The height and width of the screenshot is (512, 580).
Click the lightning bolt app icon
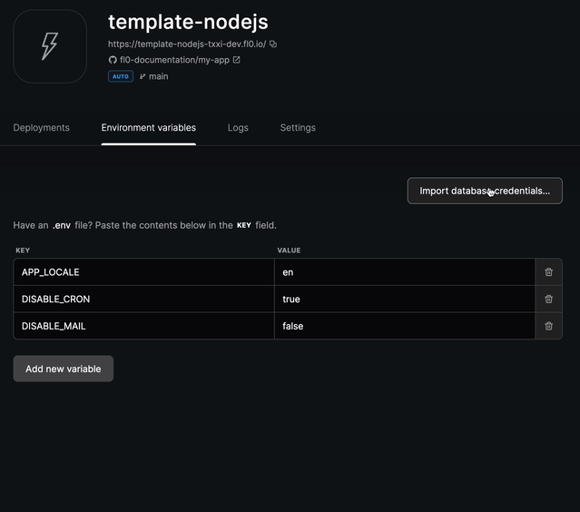tap(50, 46)
